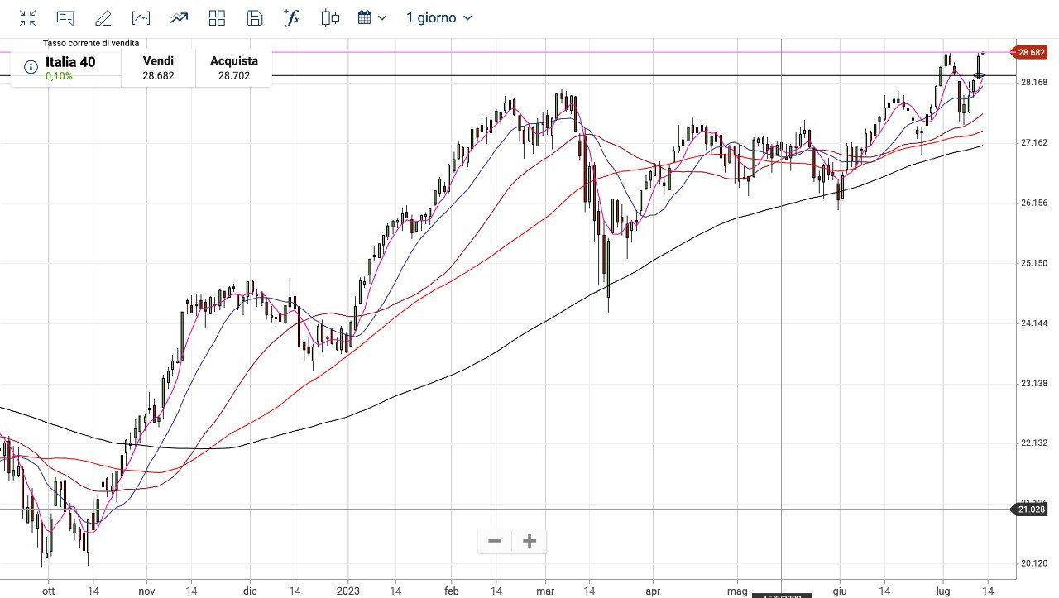This screenshot has height=598, width=1059.
Task: Click the 'nov' date axis label
Action: coord(146,591)
